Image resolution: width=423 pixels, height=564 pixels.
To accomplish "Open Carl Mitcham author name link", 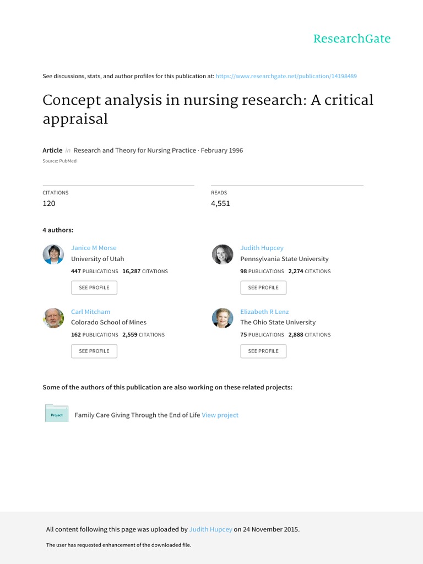I will coord(90,312).
